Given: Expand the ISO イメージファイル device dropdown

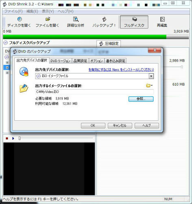Looking at the screenshot, I should 151,76.
